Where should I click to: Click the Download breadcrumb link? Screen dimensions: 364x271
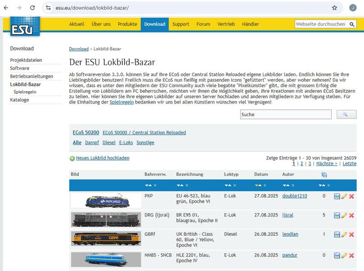pyautogui.click(x=79, y=49)
